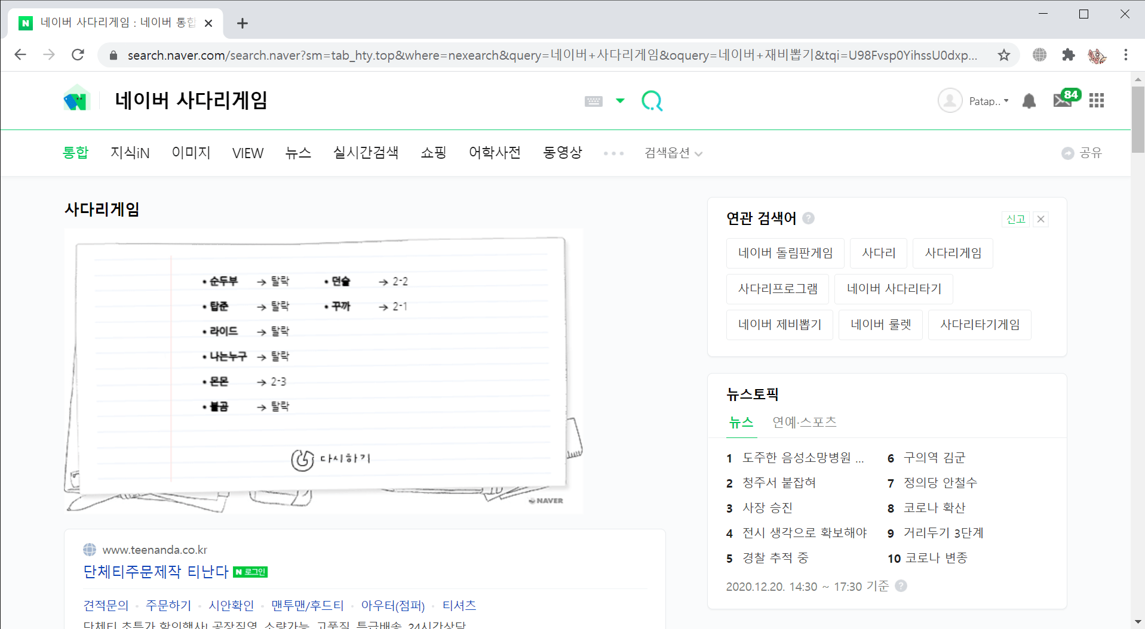Click the green search magnifier button

click(x=652, y=101)
